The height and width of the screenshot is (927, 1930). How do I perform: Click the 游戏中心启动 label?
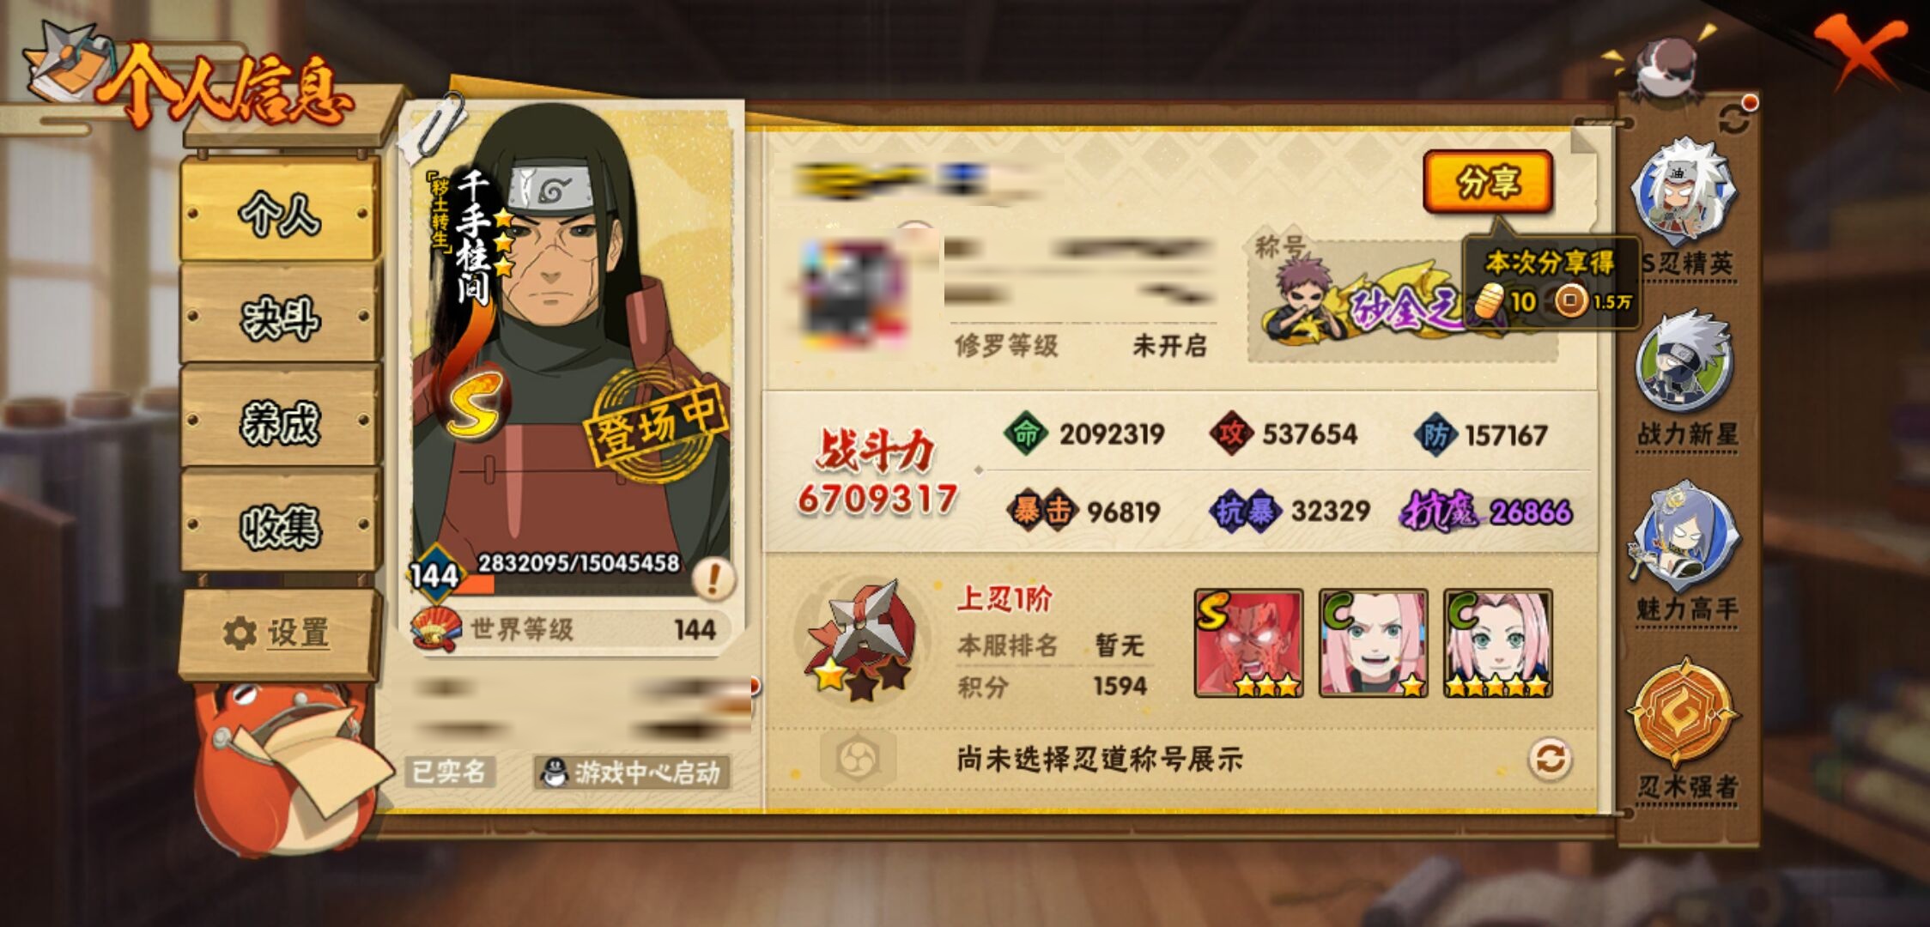[x=632, y=772]
